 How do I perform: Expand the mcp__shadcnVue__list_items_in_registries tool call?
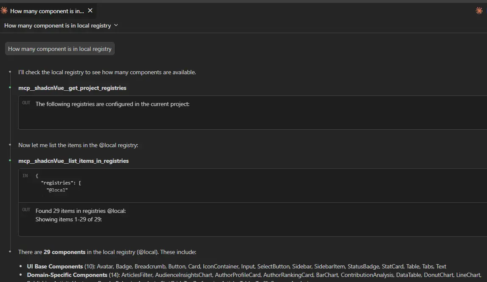73,161
